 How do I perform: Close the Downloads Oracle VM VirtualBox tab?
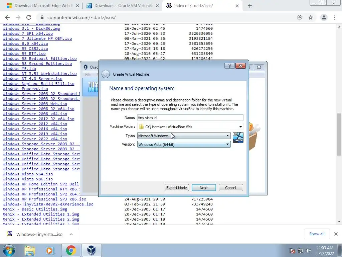(157, 6)
